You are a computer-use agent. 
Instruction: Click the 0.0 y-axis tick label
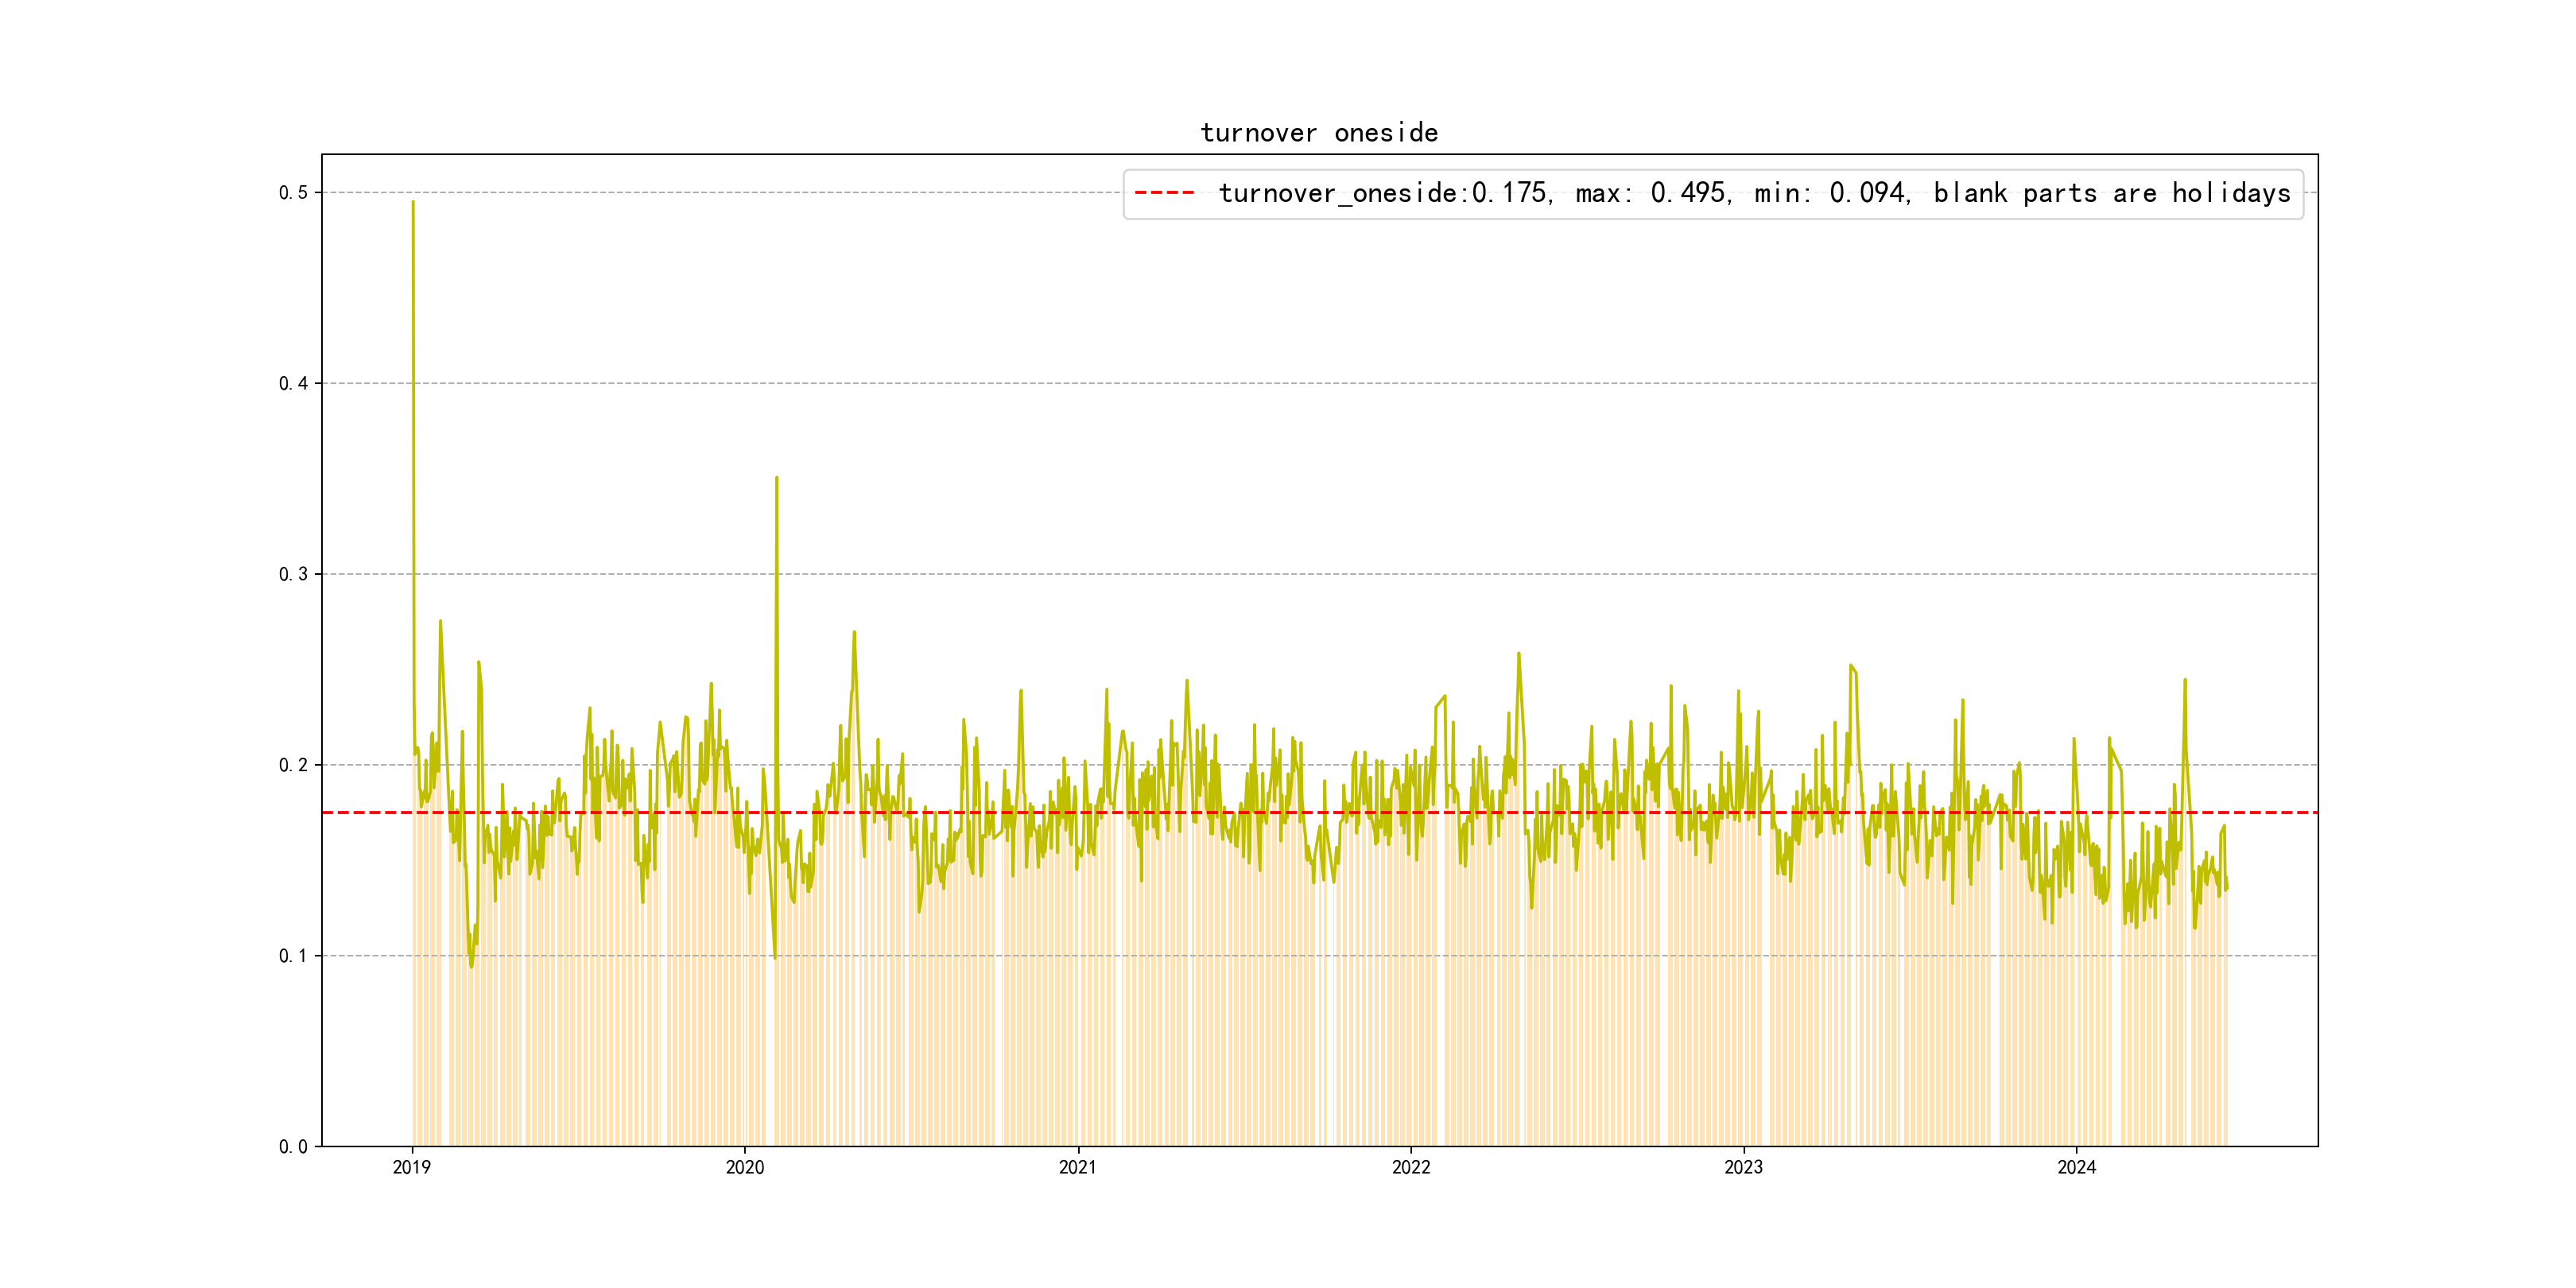click(x=293, y=1147)
